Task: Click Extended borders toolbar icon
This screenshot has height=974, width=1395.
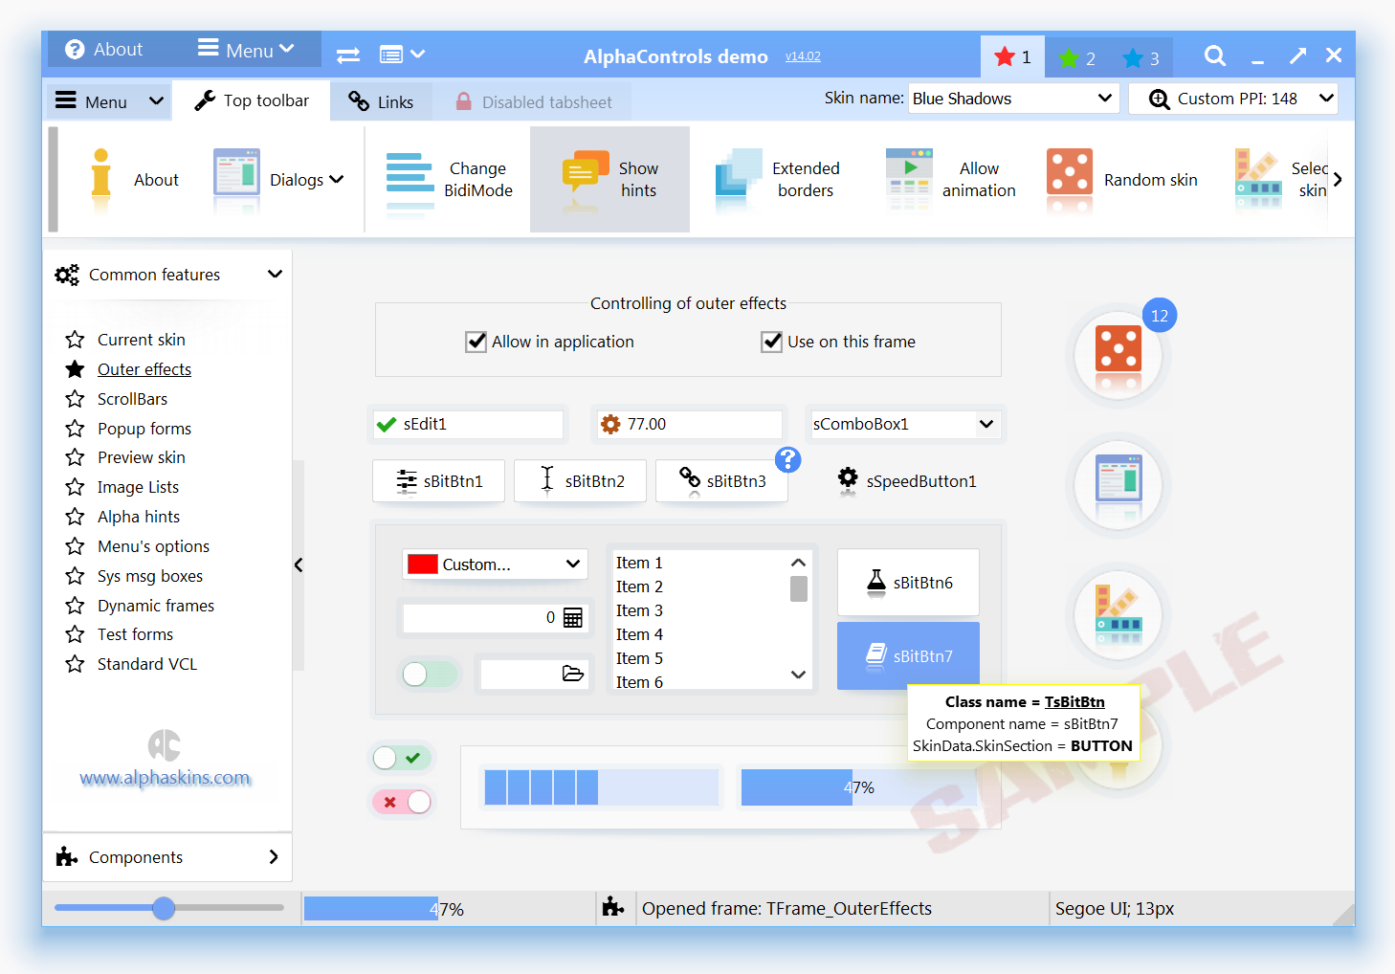Action: click(739, 179)
